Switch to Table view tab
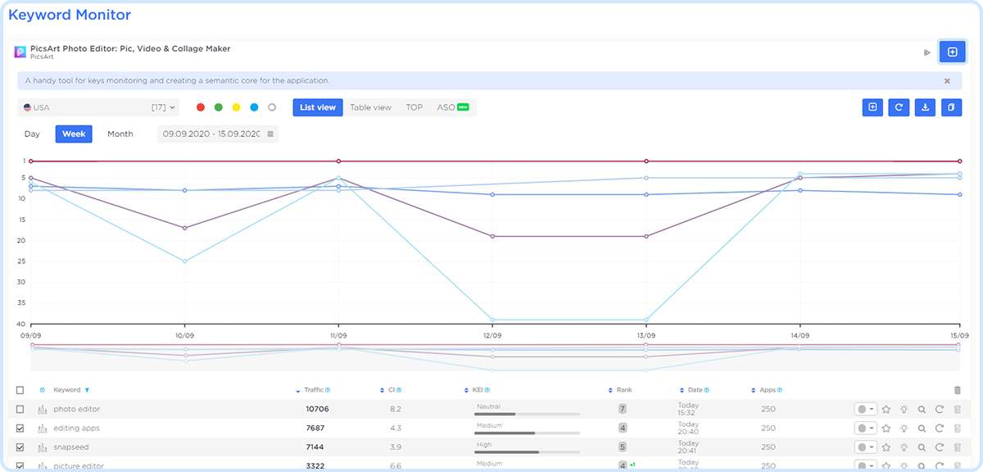This screenshot has width=983, height=472. 370,107
